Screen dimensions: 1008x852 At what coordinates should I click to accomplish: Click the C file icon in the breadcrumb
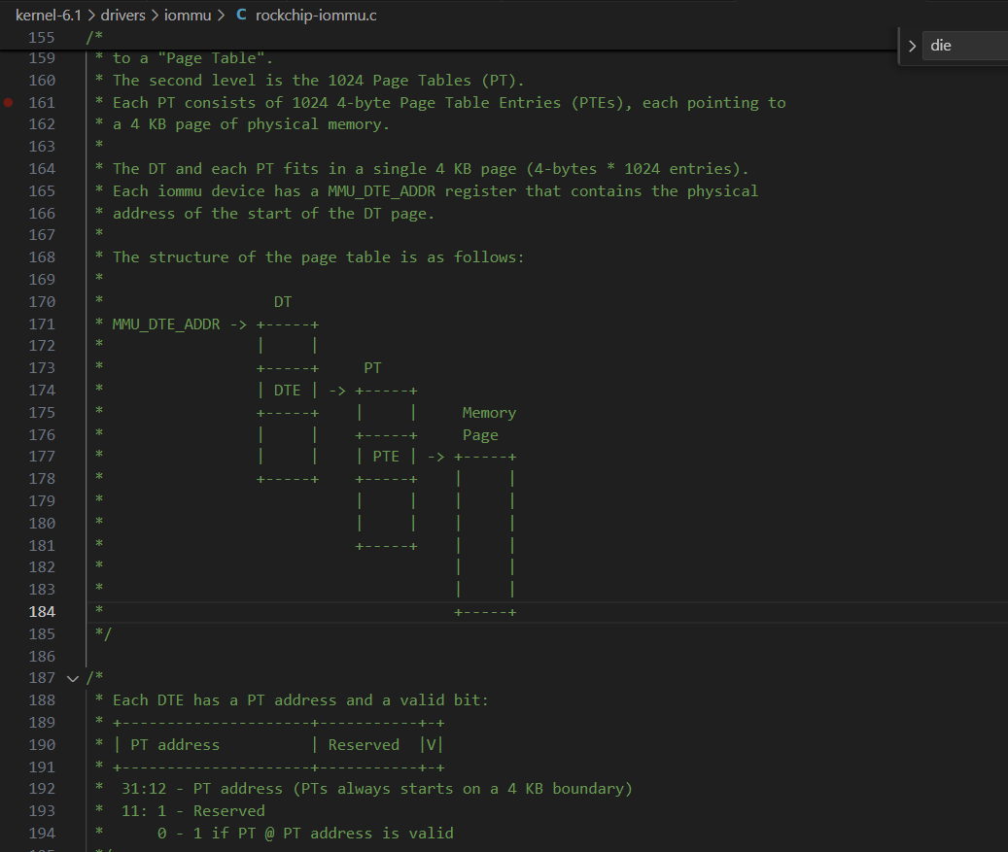(242, 16)
